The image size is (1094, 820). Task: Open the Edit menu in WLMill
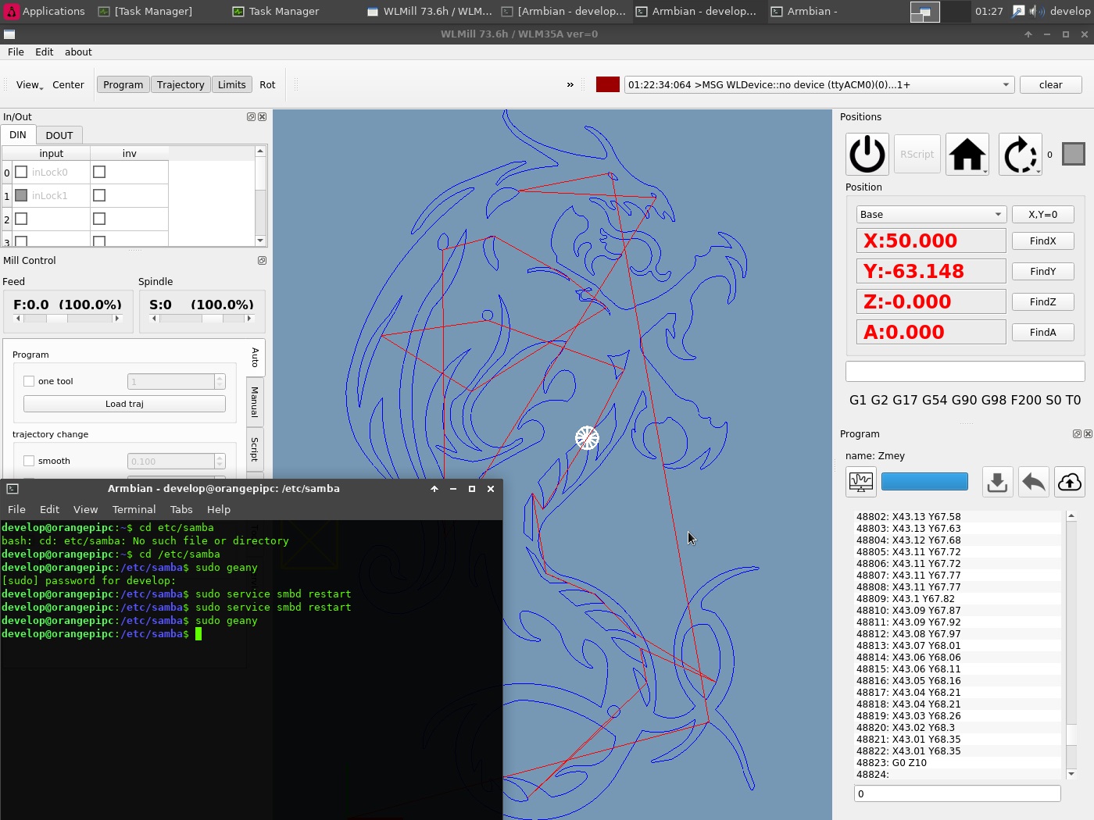point(44,52)
